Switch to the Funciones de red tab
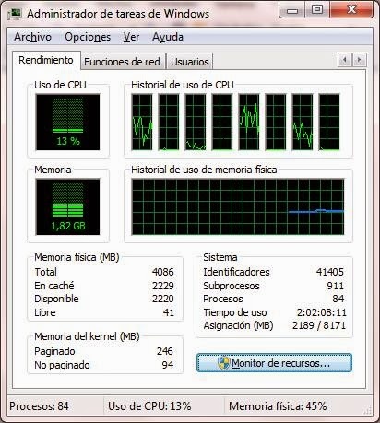The height and width of the screenshot is (423, 380). click(123, 62)
